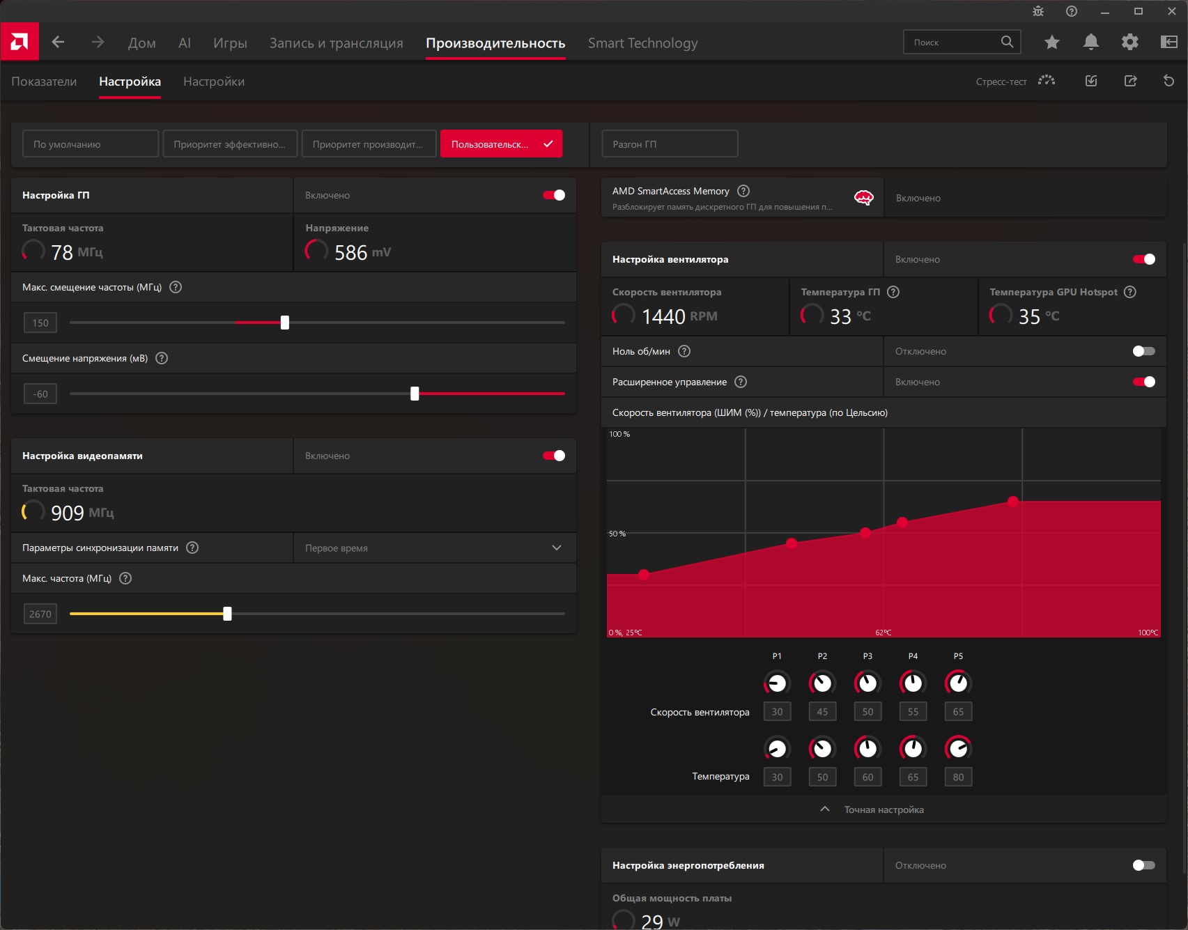Click the Разгон ГП button
The width and height of the screenshot is (1188, 930).
coord(670,144)
